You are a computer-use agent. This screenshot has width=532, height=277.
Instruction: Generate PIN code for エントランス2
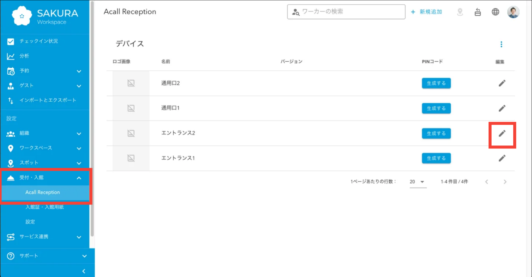[436, 133]
